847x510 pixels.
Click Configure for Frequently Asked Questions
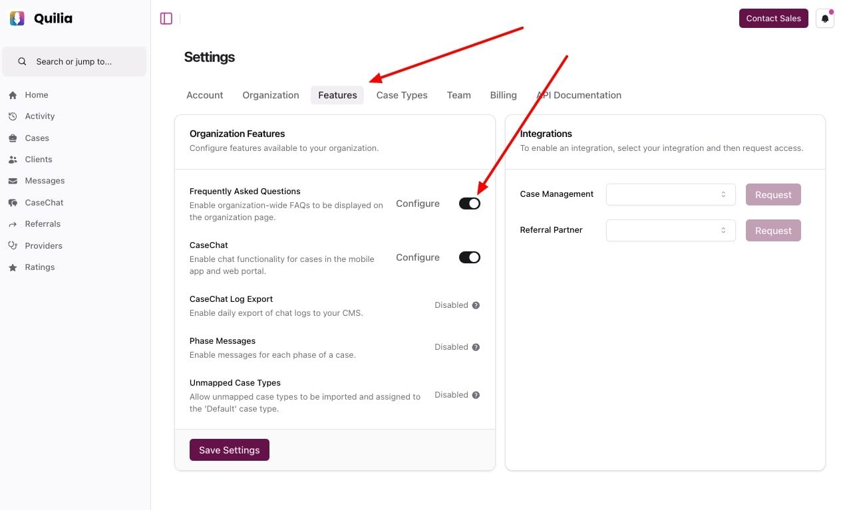pos(418,203)
